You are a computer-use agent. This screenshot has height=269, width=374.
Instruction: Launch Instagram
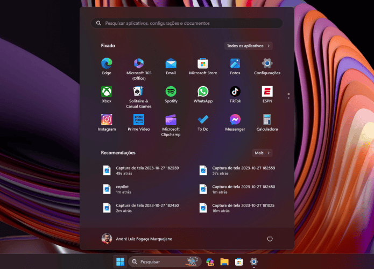coord(107,123)
